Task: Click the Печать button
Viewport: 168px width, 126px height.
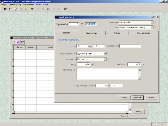Action: point(124,98)
